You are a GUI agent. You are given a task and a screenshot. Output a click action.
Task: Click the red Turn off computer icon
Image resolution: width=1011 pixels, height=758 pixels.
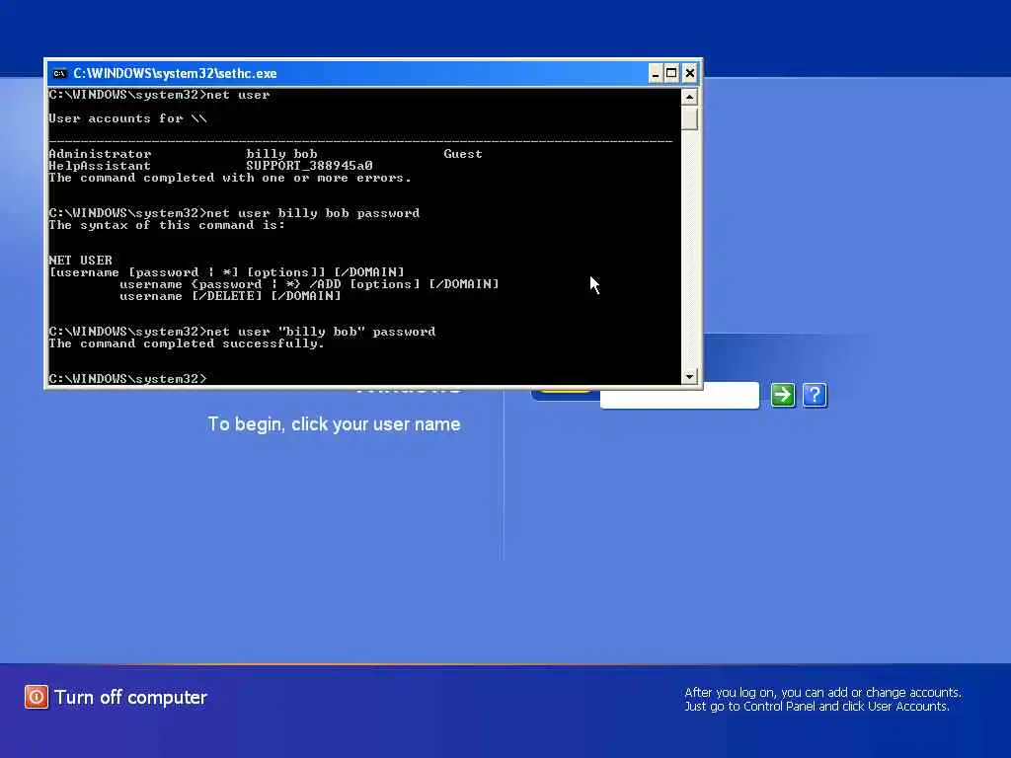tap(37, 697)
